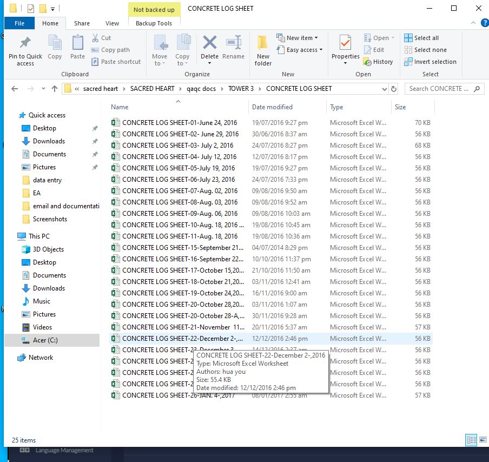Viewport: 489px width, 462px height.
Task: Refresh the folder view
Action: (394, 89)
